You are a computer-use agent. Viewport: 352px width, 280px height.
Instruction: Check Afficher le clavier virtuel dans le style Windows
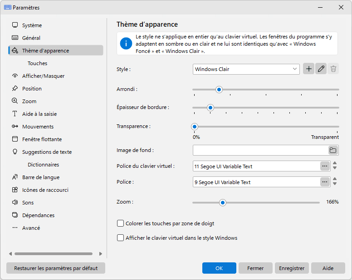120,237
